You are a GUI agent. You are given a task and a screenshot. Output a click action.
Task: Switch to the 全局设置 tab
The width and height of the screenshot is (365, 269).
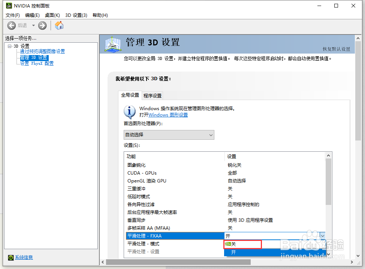point(130,95)
